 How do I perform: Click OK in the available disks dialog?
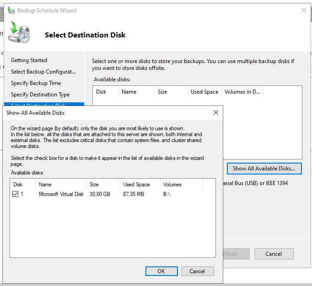point(161,271)
